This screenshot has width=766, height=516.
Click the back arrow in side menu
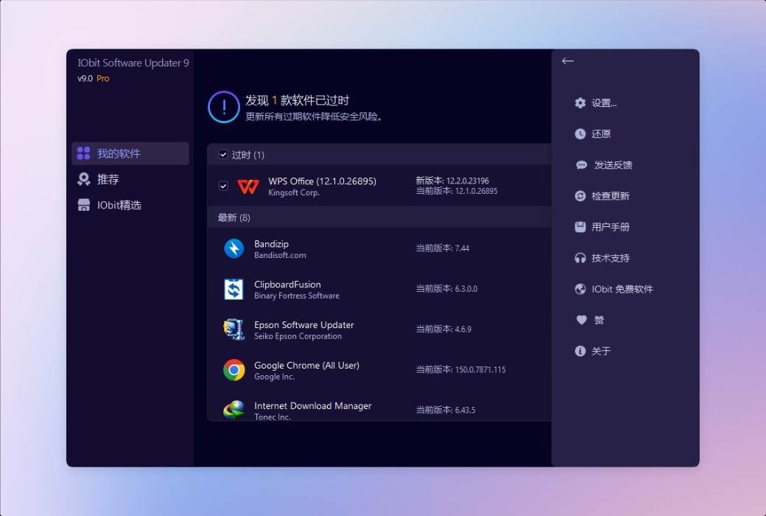tap(568, 61)
